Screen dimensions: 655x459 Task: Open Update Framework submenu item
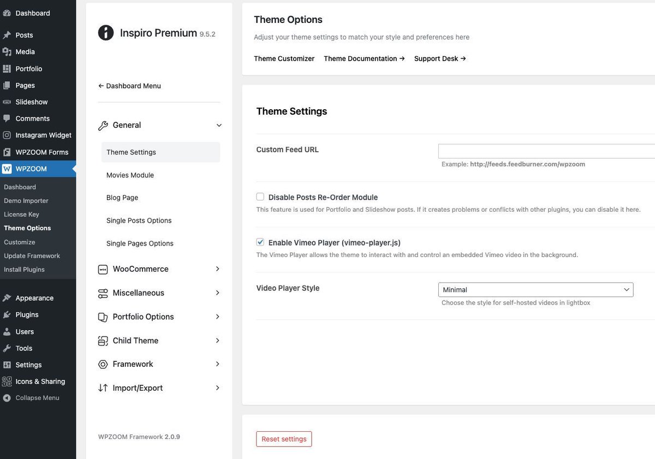pyautogui.click(x=32, y=256)
